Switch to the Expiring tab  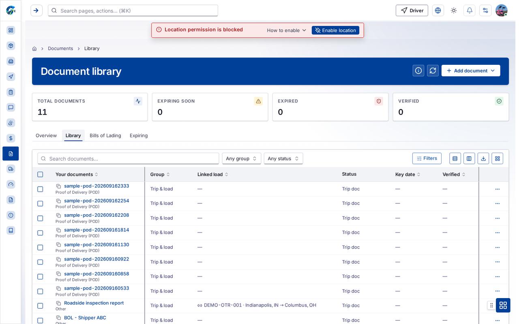tap(139, 136)
